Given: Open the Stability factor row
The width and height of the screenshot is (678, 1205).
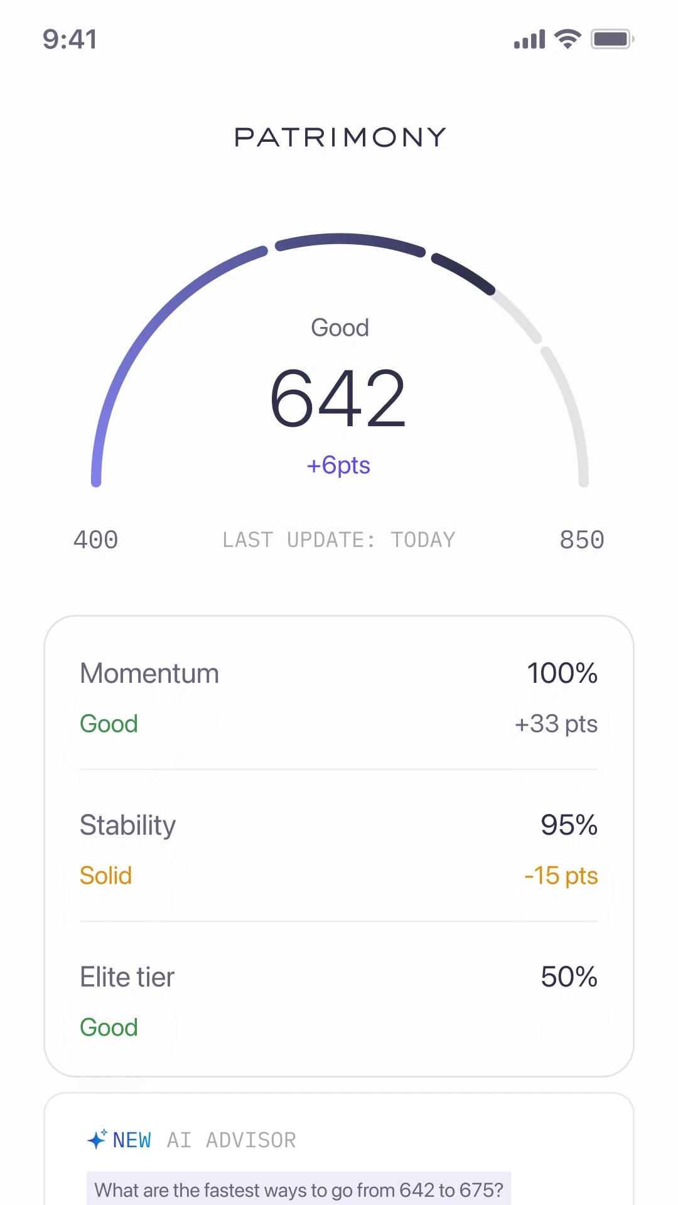Looking at the screenshot, I should coord(339,850).
